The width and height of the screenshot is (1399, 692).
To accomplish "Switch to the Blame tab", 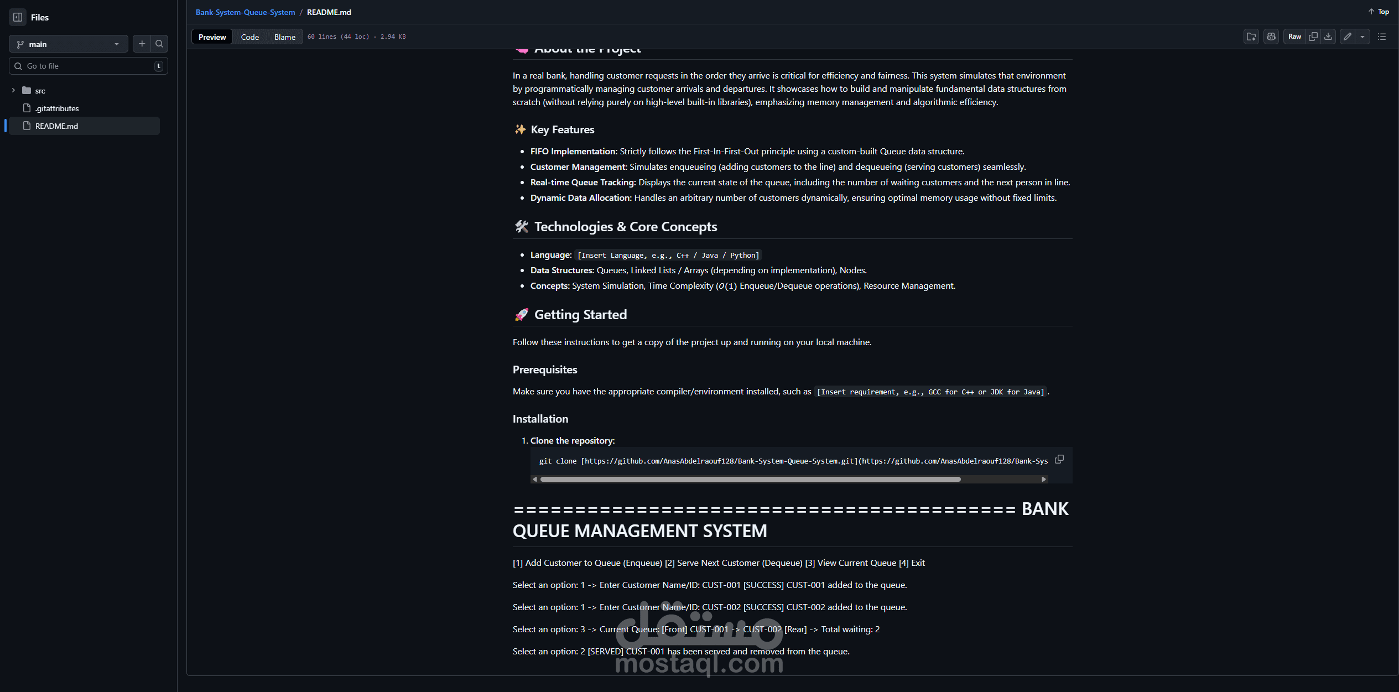I will [284, 37].
